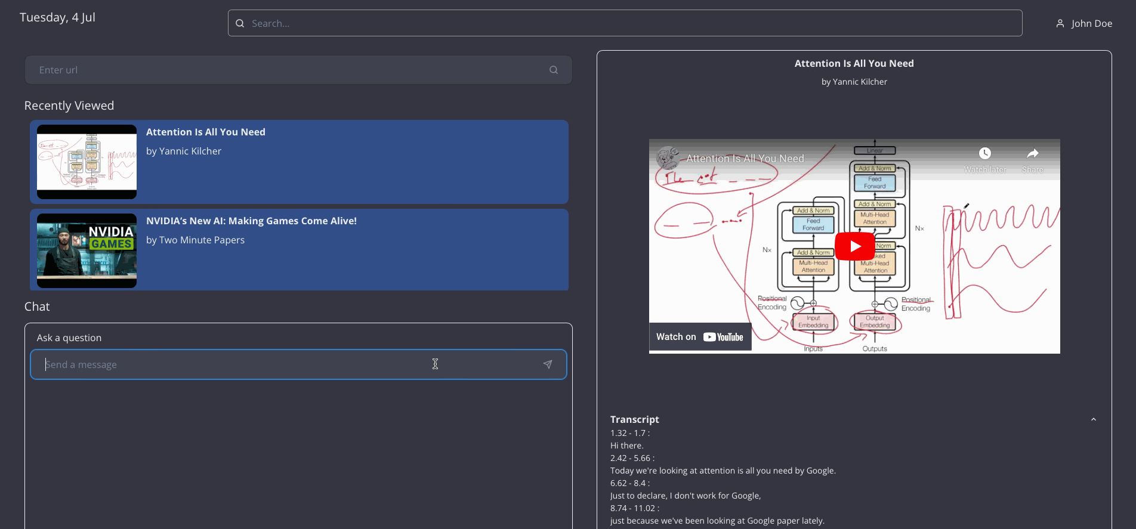Send the chat message with paper plane icon
The height and width of the screenshot is (529, 1136).
(x=548, y=364)
